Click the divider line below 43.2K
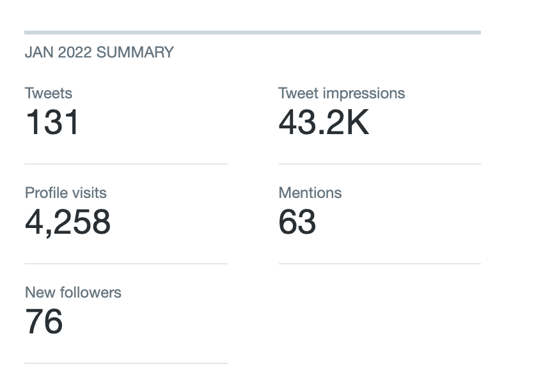 click(x=379, y=164)
